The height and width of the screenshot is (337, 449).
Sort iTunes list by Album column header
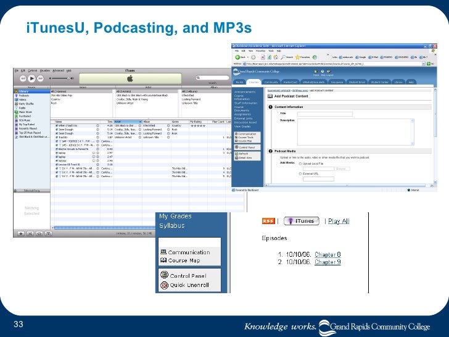[x=157, y=122]
